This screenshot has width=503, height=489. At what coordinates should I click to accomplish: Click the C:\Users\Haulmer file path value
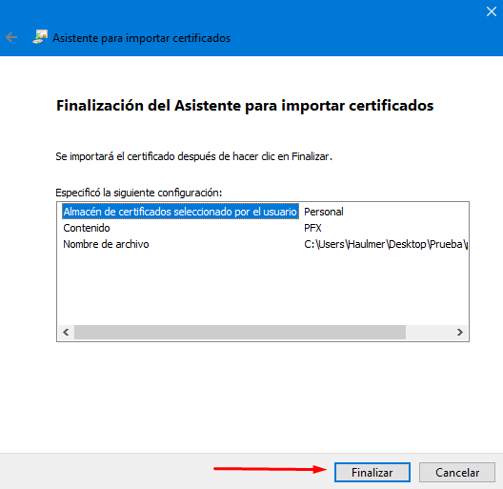pos(386,244)
